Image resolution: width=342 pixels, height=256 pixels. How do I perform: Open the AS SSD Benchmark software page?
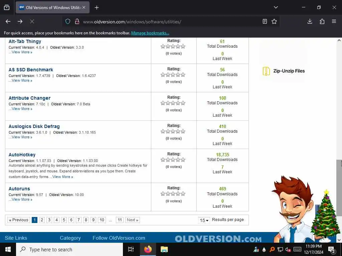pyautogui.click(x=31, y=70)
